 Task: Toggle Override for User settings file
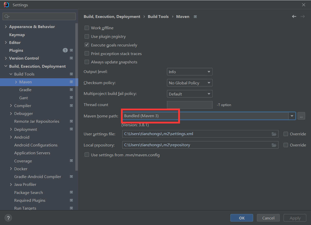[x=286, y=134]
